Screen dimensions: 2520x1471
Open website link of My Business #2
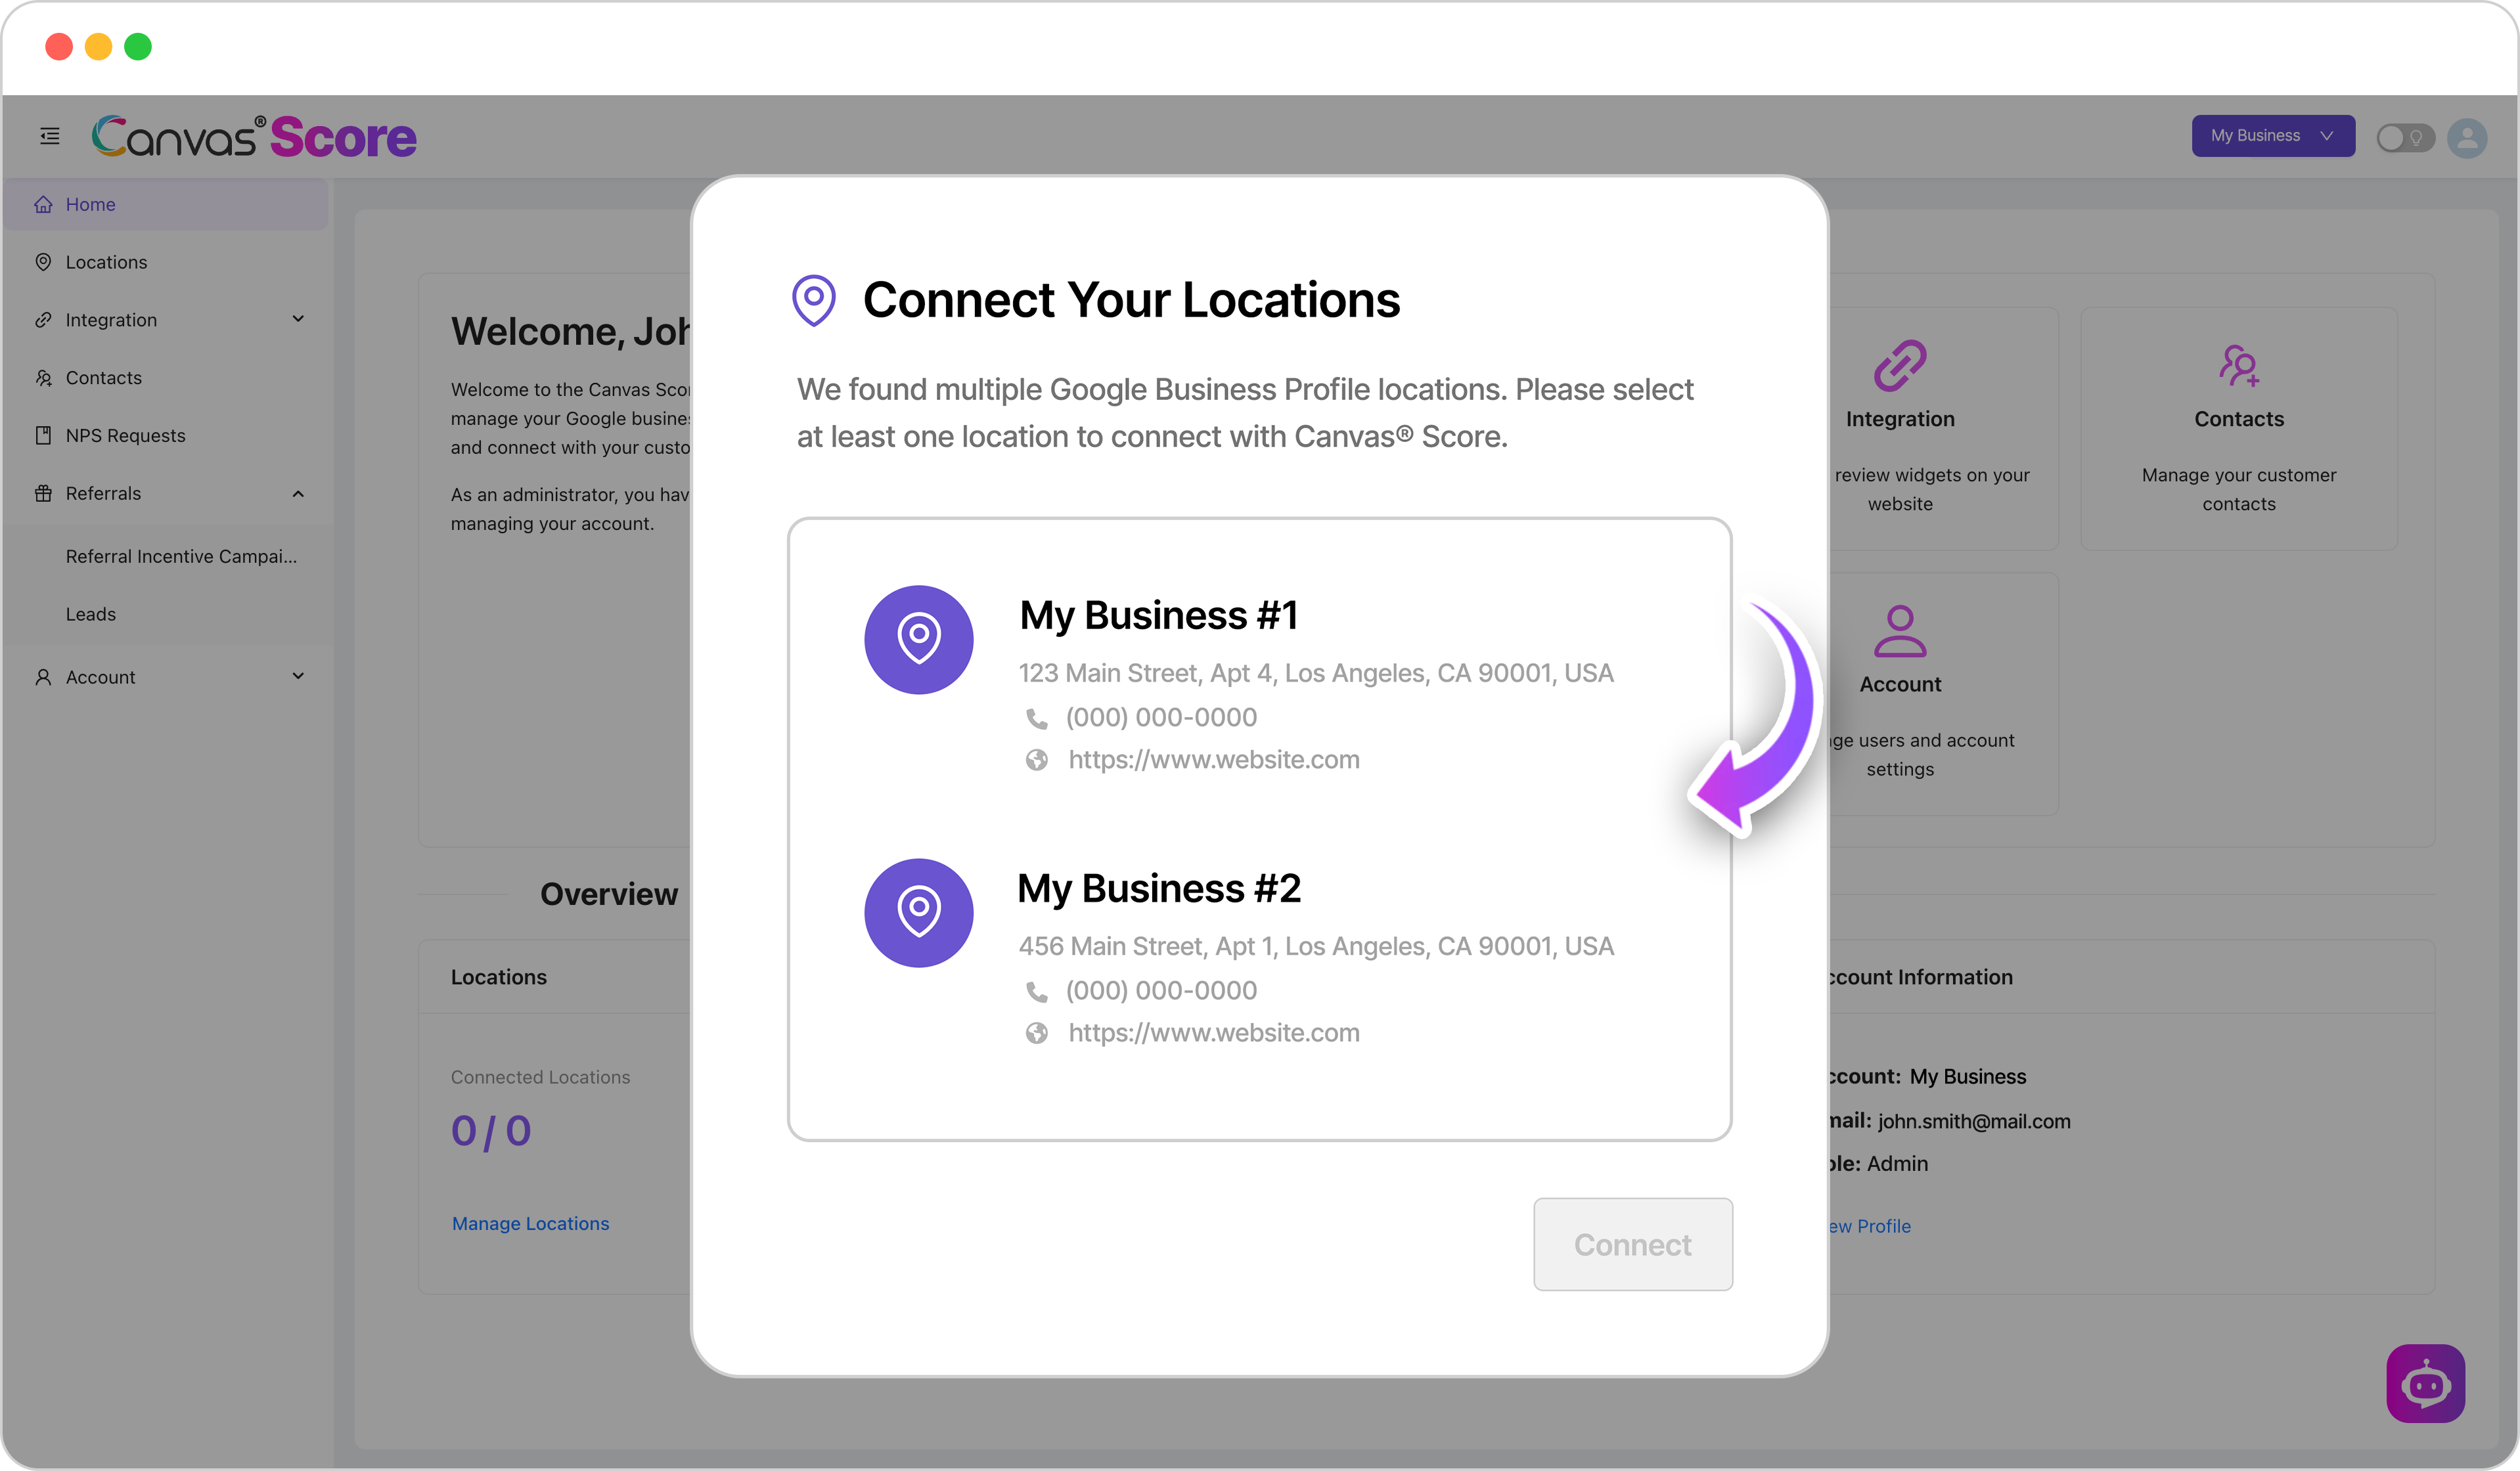click(x=1214, y=1032)
